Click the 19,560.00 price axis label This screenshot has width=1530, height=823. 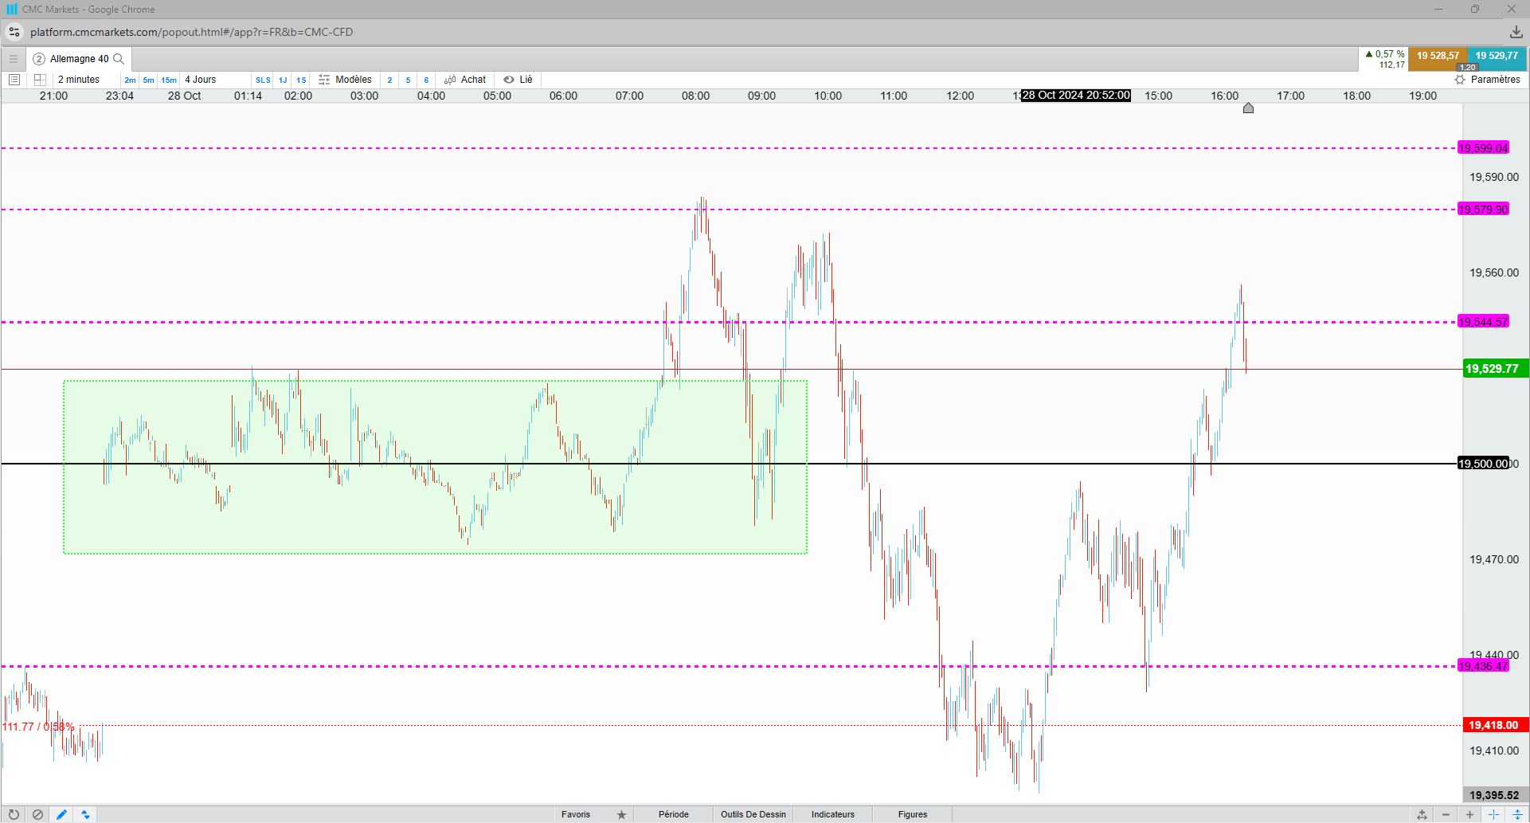[1494, 272]
